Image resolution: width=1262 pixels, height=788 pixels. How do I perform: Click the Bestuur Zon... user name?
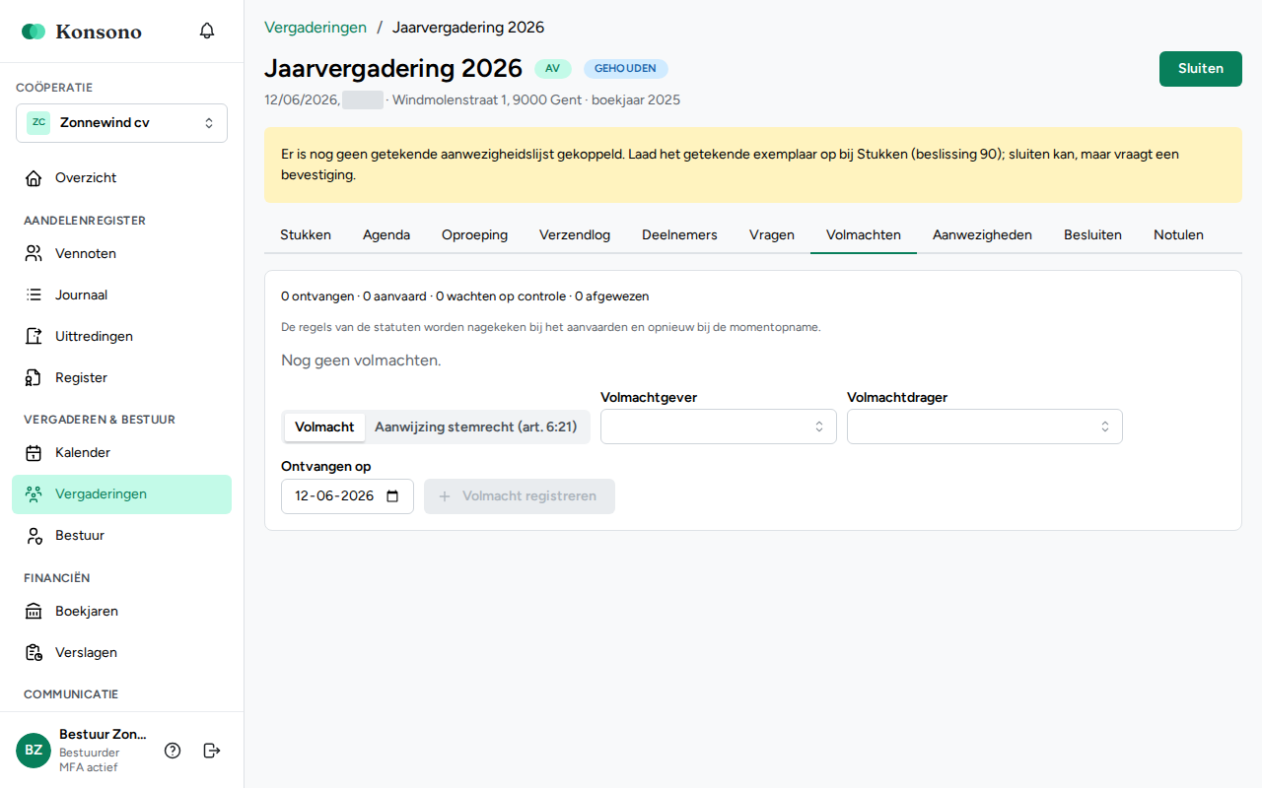[103, 735]
